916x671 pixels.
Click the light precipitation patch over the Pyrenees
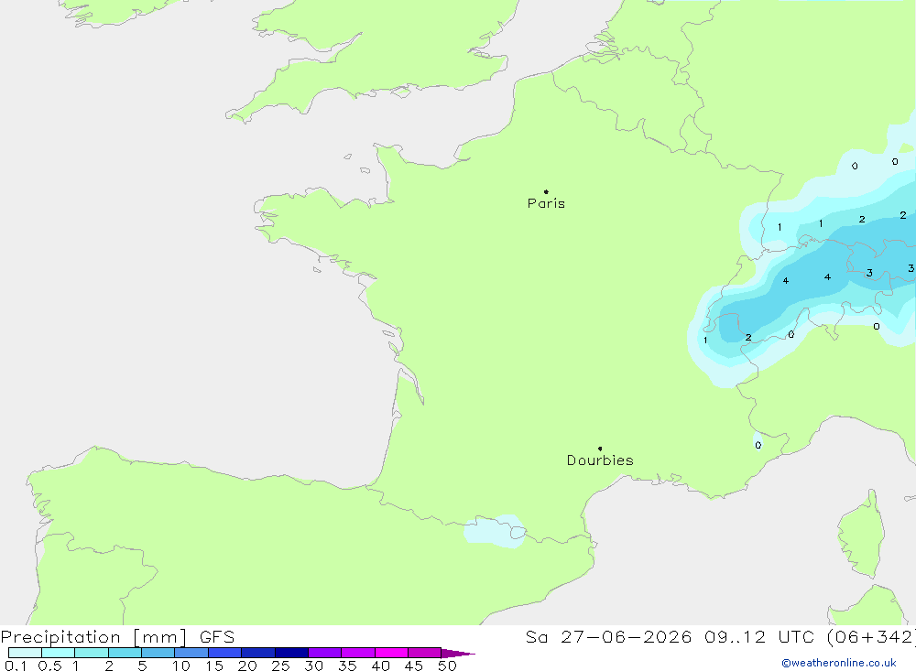pos(495,531)
